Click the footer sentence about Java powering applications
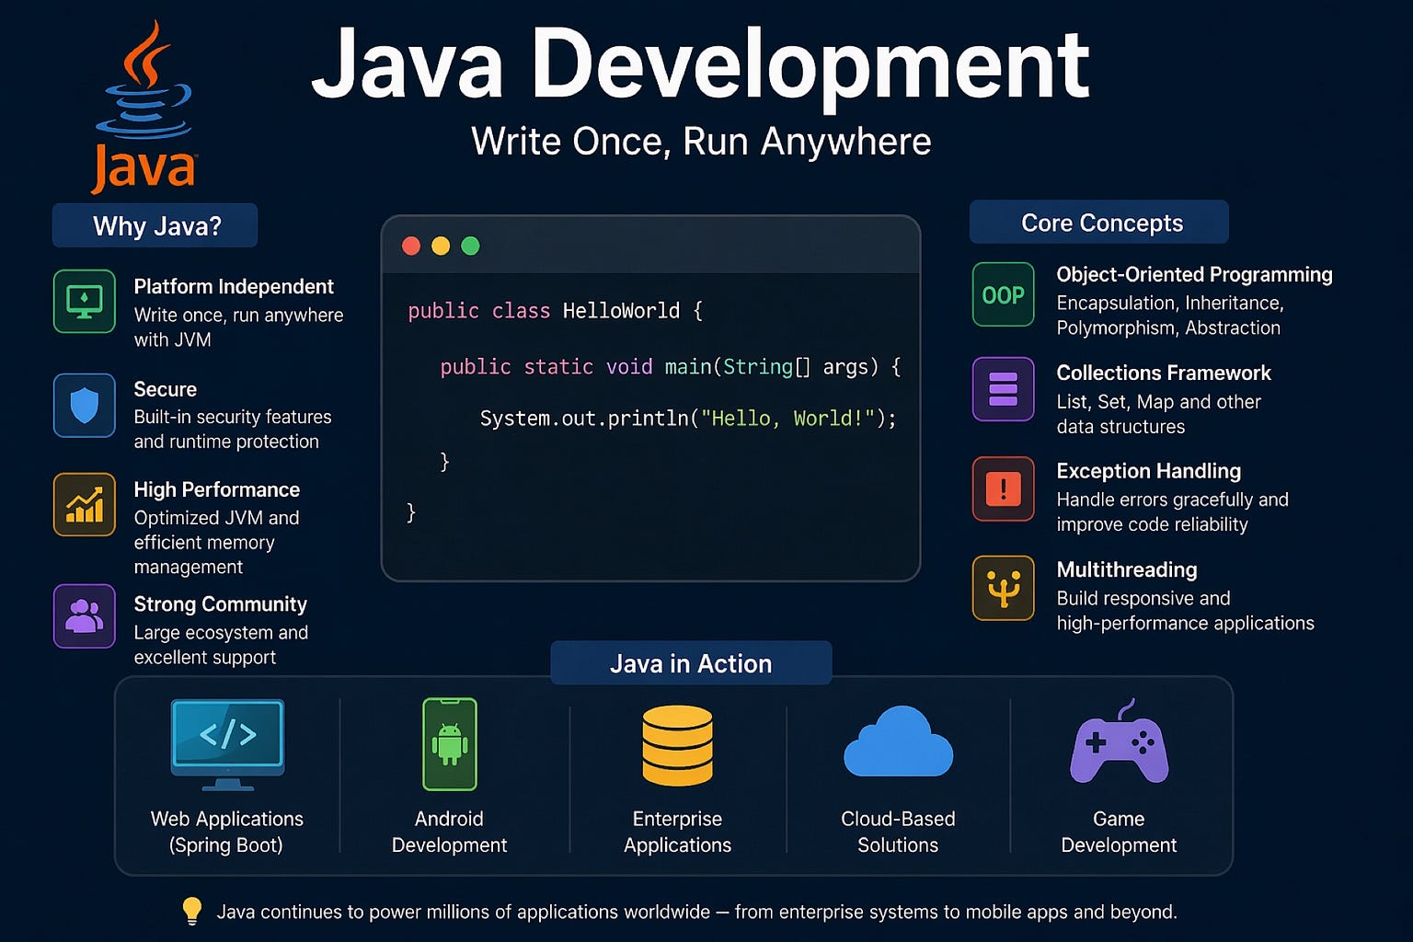Viewport: 1413px width, 942px height. pyautogui.click(x=696, y=912)
